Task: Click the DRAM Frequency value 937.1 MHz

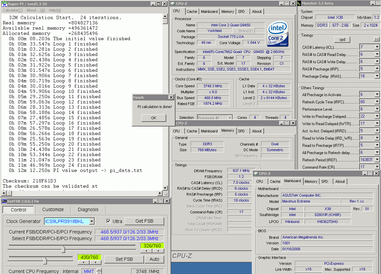Action: click(x=241, y=171)
